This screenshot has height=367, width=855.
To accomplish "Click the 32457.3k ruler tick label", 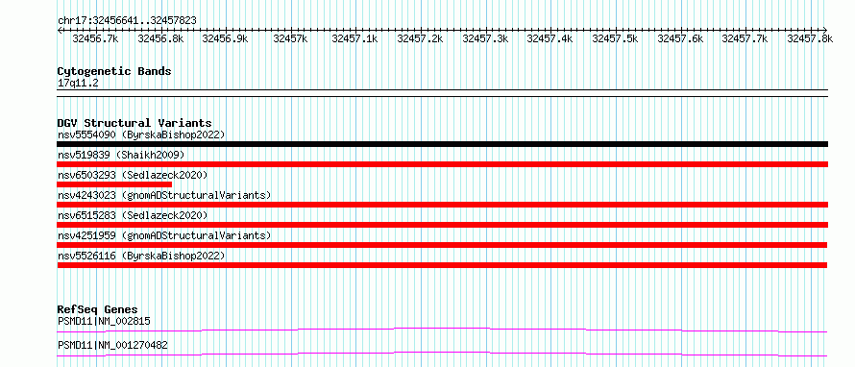I will point(485,38).
